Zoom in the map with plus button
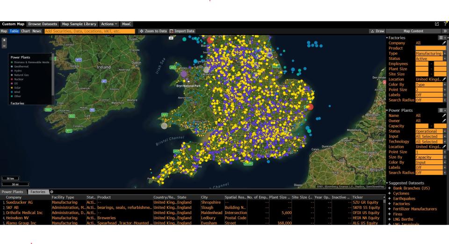 point(4,40)
